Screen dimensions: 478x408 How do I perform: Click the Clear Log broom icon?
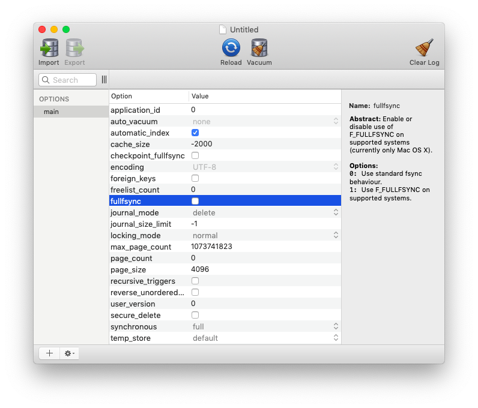pos(424,47)
